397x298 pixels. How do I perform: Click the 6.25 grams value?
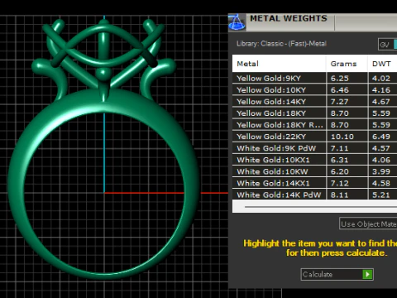point(340,79)
